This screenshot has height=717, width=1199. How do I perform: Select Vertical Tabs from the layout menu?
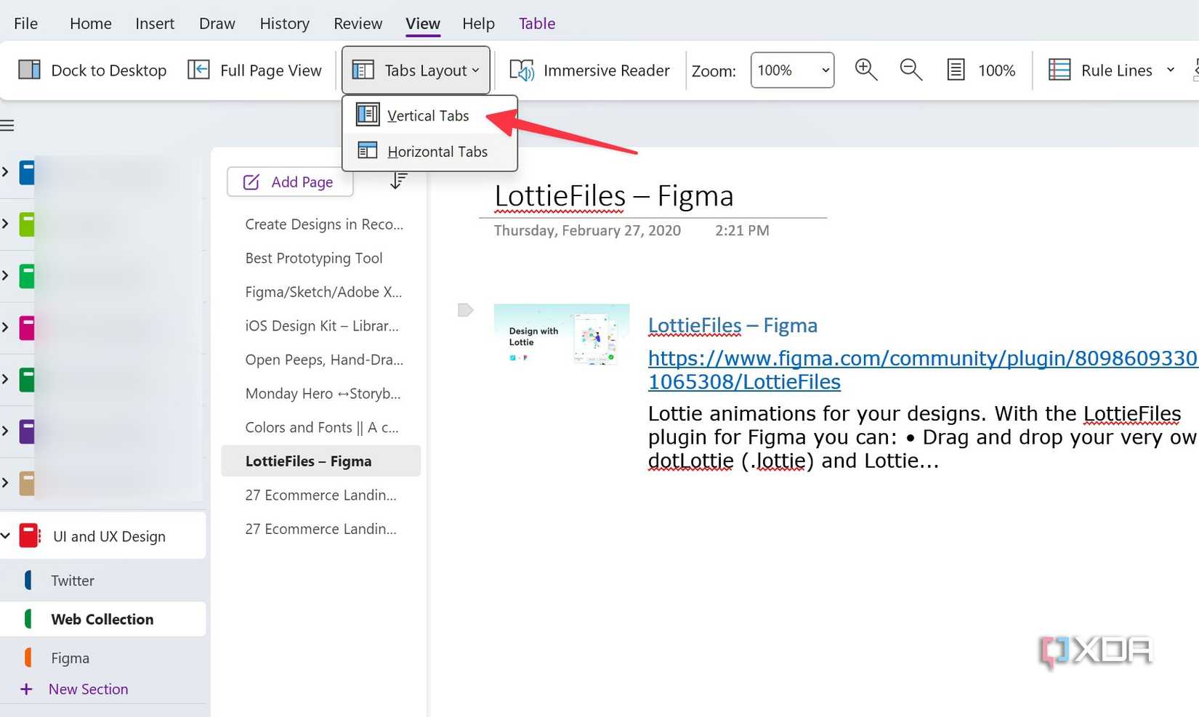click(x=428, y=115)
